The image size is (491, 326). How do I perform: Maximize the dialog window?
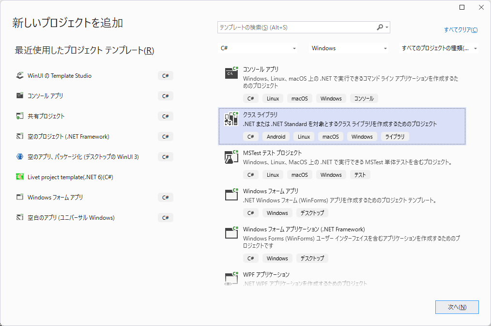[x=462, y=7]
